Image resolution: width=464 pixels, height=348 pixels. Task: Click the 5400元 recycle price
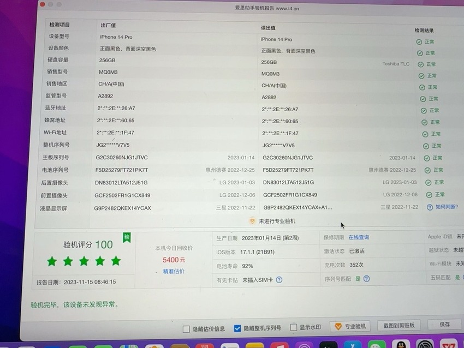pos(174,260)
